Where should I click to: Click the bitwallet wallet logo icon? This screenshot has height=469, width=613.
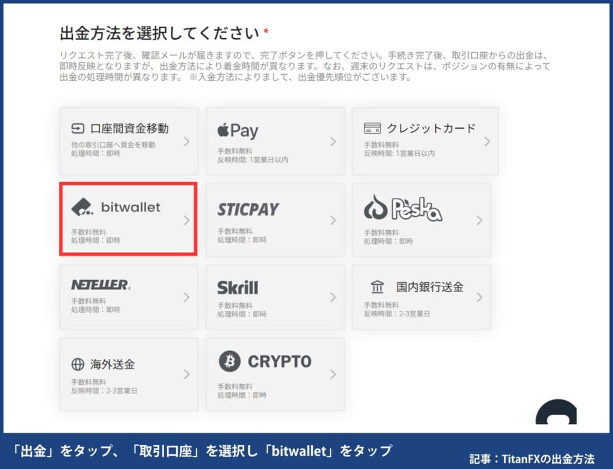pyautogui.click(x=83, y=207)
